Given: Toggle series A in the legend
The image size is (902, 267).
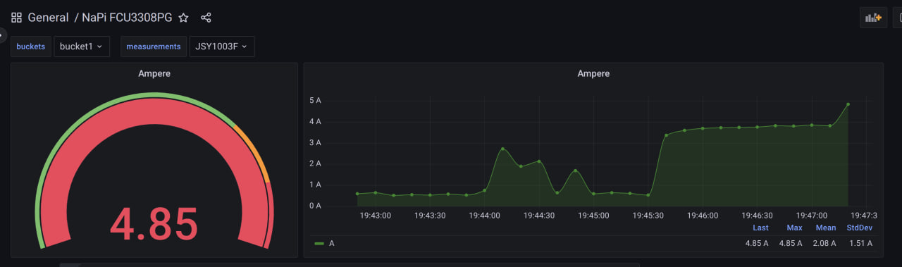Looking at the screenshot, I should tap(332, 243).
